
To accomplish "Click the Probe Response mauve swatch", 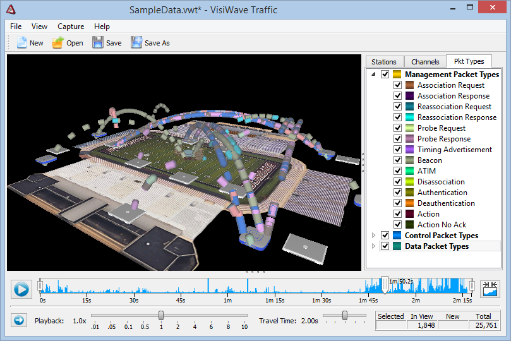I will tap(409, 139).
